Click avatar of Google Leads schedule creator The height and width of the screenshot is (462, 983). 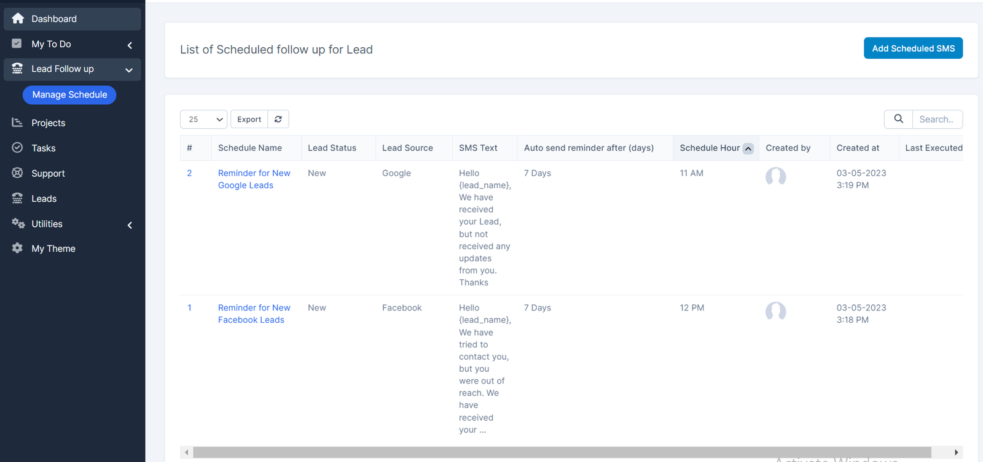775,177
